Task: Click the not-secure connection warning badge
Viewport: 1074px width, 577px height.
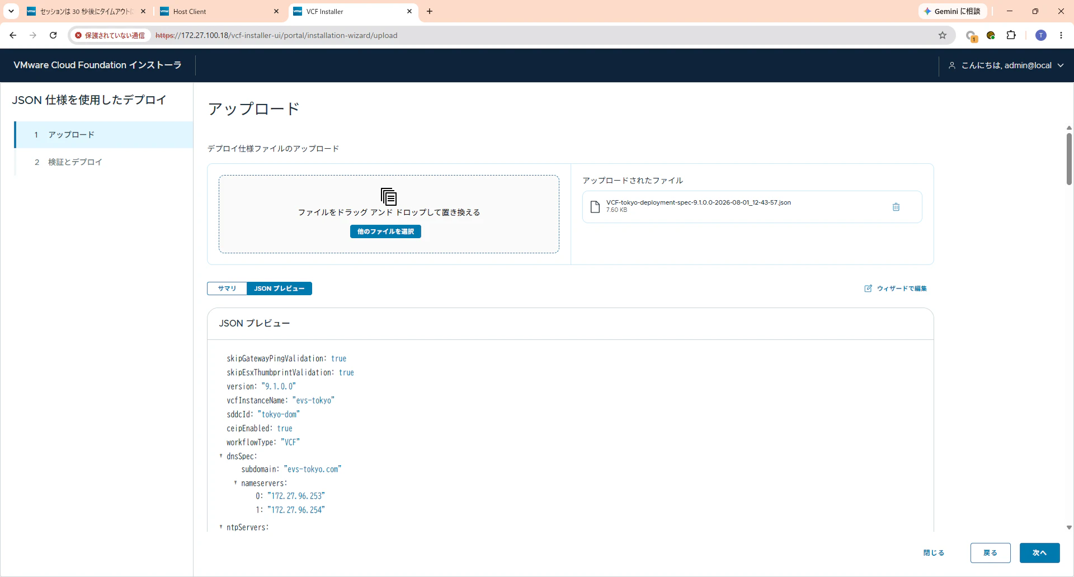Action: 110,35
